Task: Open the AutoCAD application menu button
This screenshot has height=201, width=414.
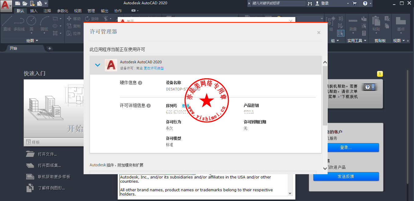Action: (x=6, y=6)
